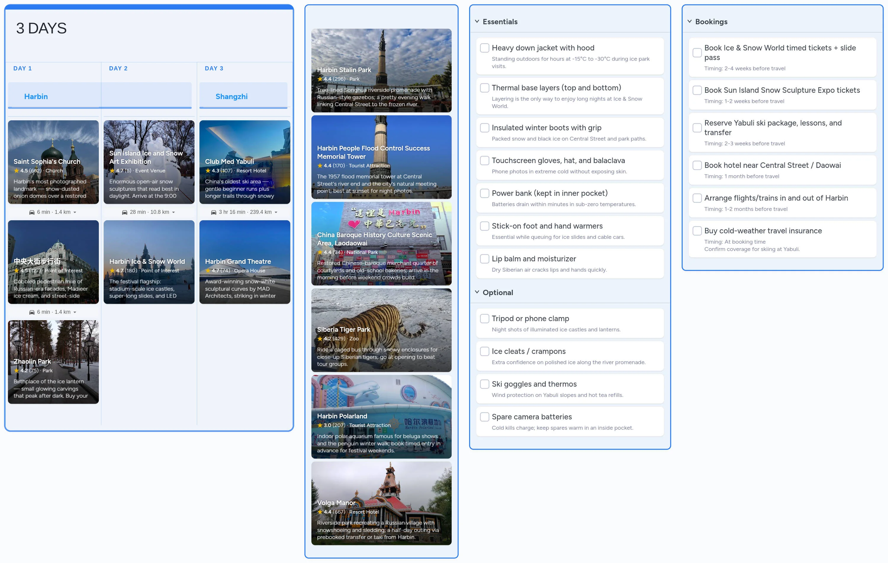Check Buy cold-weather travel insurance
Viewport: 888px width, 563px height.
click(697, 231)
